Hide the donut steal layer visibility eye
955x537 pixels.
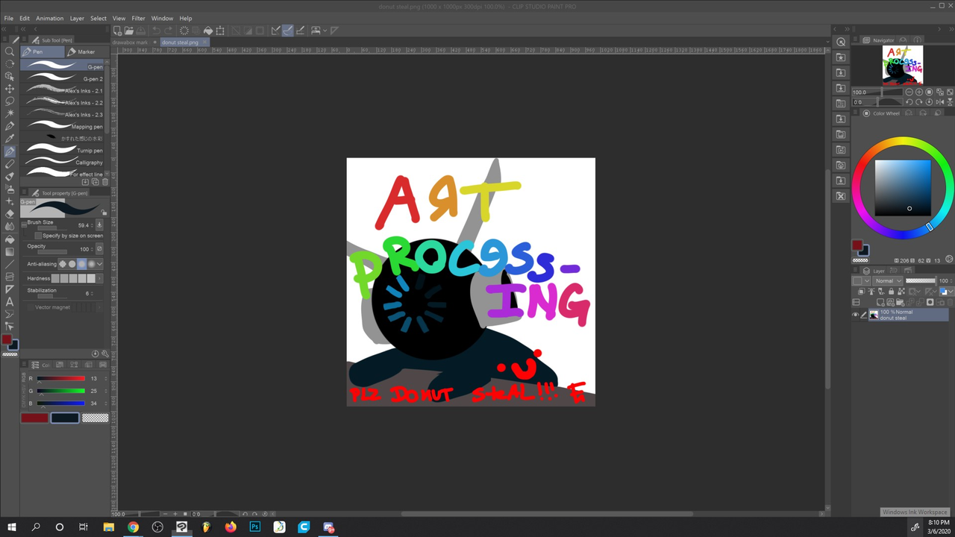856,315
